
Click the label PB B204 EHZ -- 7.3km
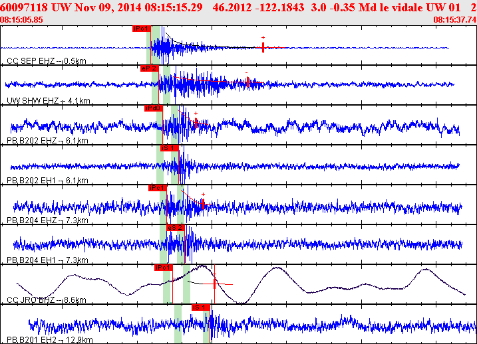coord(47,220)
